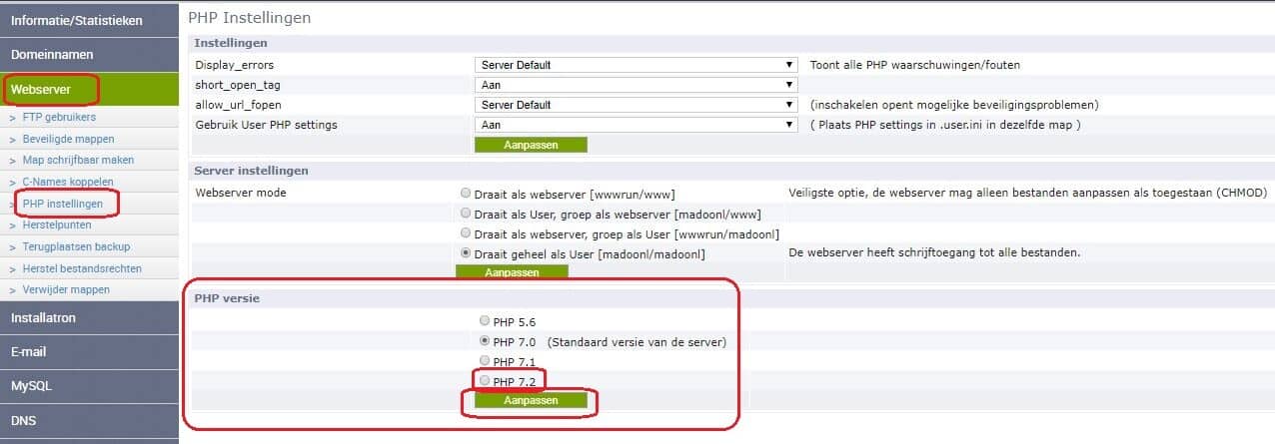Open the Informatie/Statistieken sidebar section
Screen dimensions: 1275x444
(89, 20)
